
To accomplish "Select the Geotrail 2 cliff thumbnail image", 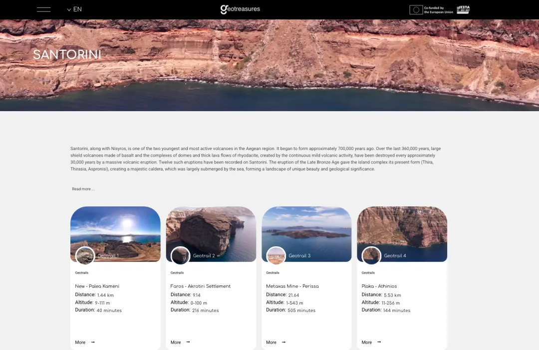I will click(211, 227).
